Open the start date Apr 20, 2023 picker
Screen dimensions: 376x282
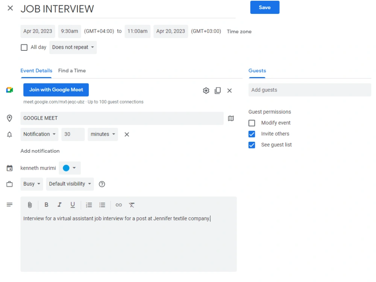click(x=38, y=32)
